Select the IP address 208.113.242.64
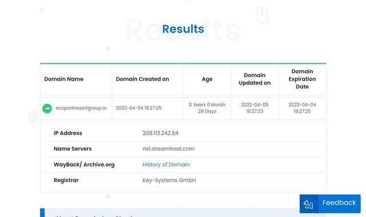 (x=160, y=133)
